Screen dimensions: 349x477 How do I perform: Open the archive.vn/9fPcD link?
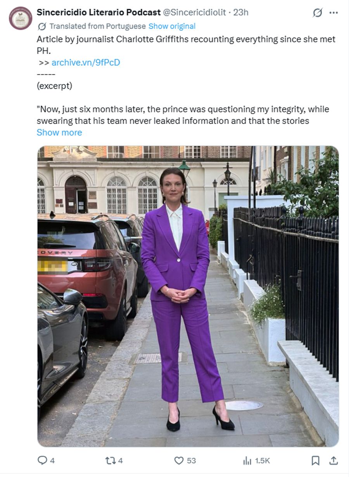[x=86, y=62]
